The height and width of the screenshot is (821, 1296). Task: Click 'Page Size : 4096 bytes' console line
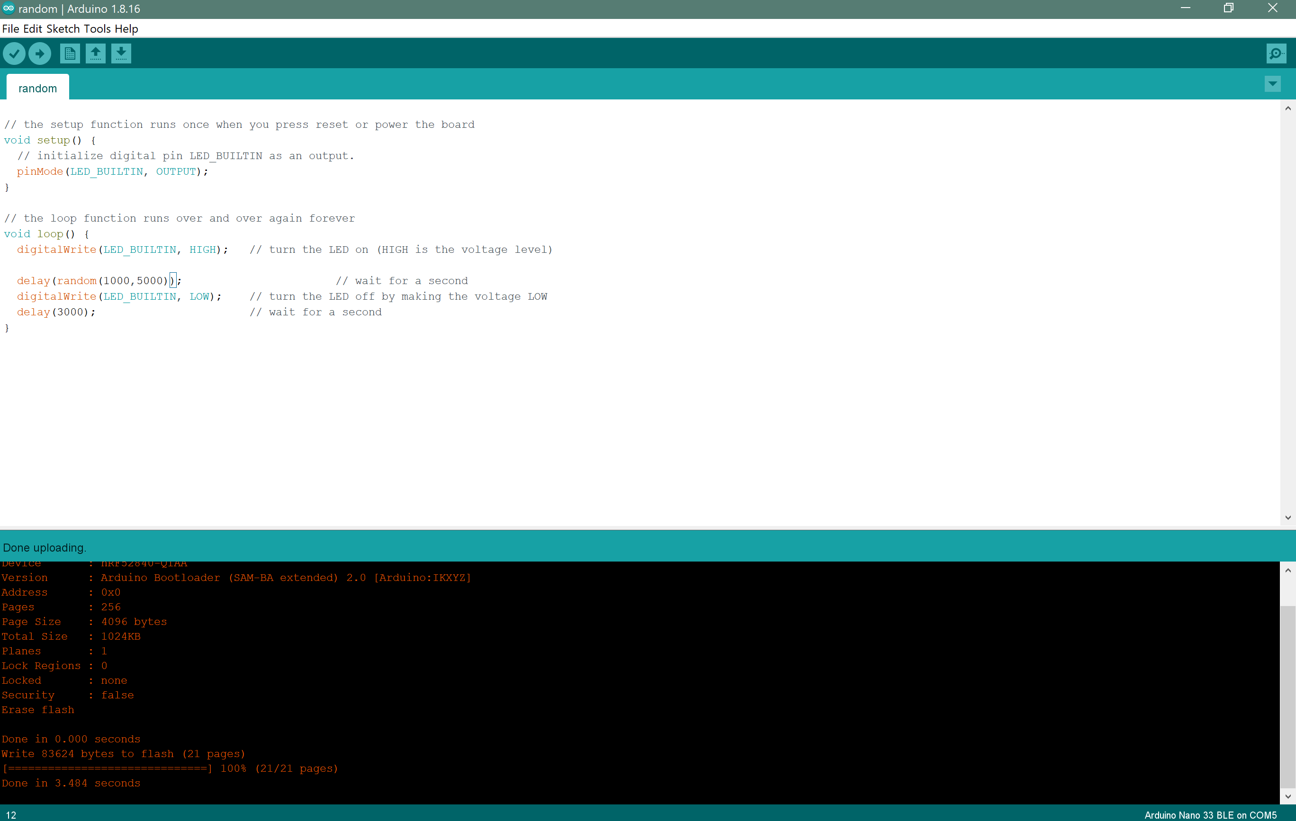pos(84,621)
